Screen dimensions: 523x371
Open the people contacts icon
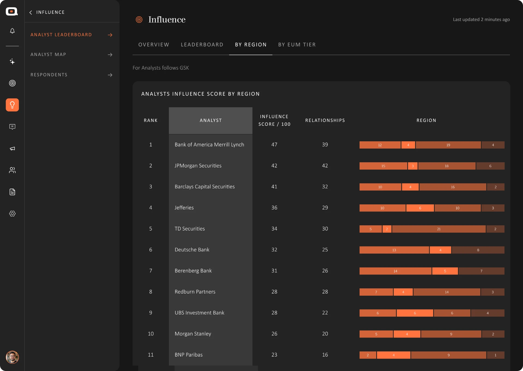[12, 170]
